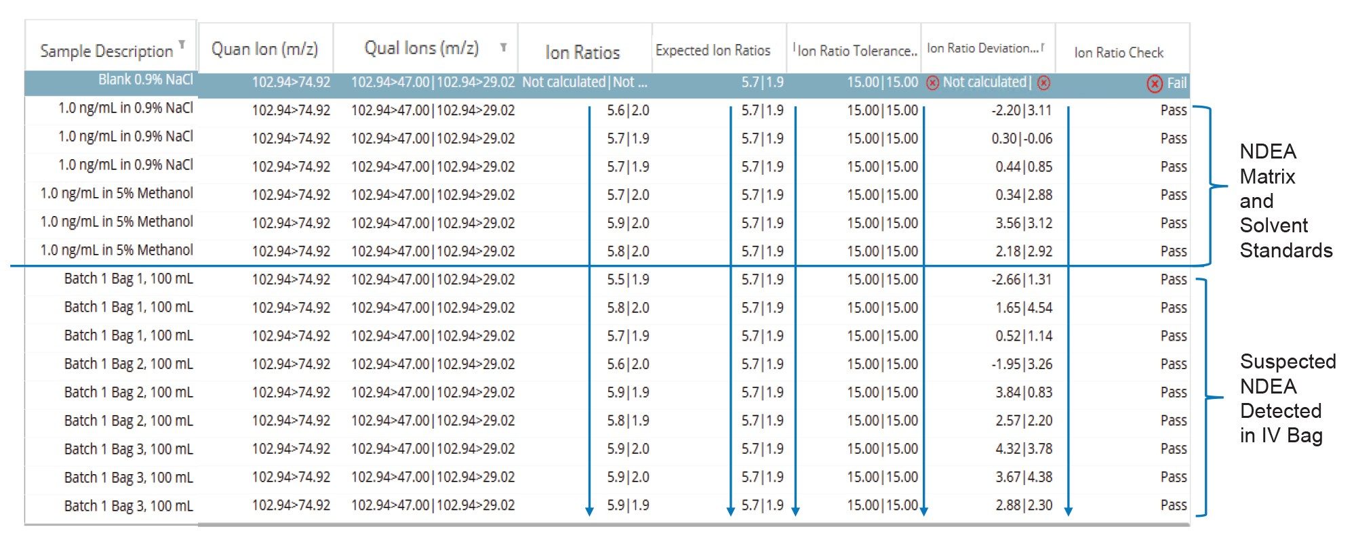Screen dimensions: 1356x552
Task: Click Ion Ratios value in row with deviation 3.84|0.83
Action: tap(628, 393)
